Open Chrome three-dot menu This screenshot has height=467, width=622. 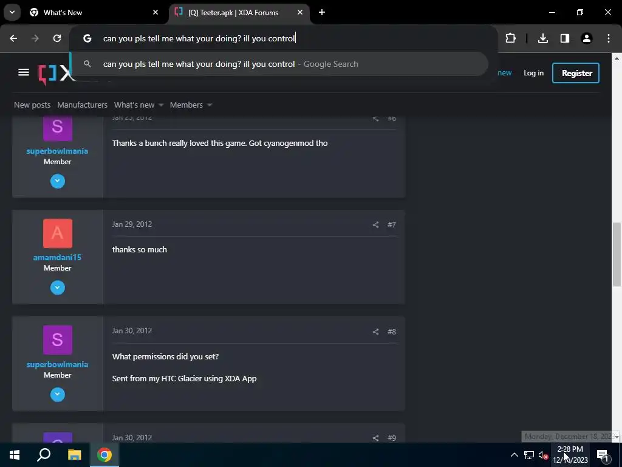click(609, 38)
